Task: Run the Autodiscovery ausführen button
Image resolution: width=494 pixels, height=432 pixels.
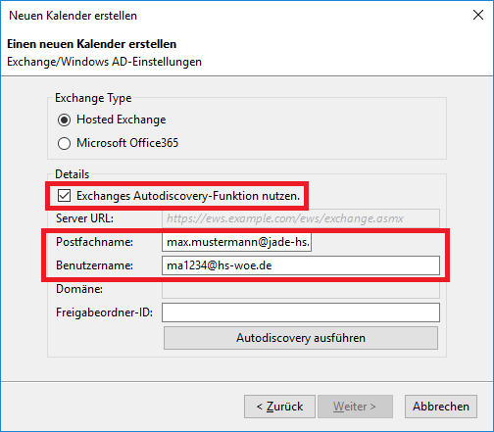Action: click(x=301, y=338)
